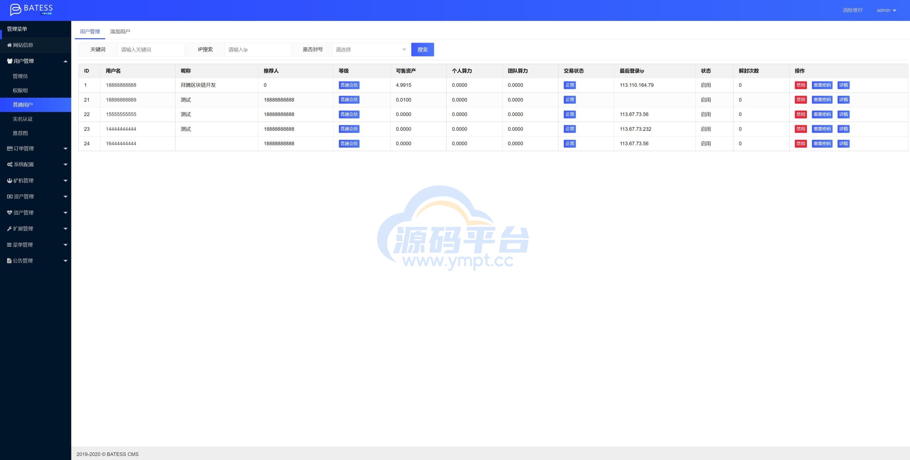Focus the 请输入关键词 keyword input field

pyautogui.click(x=150, y=50)
